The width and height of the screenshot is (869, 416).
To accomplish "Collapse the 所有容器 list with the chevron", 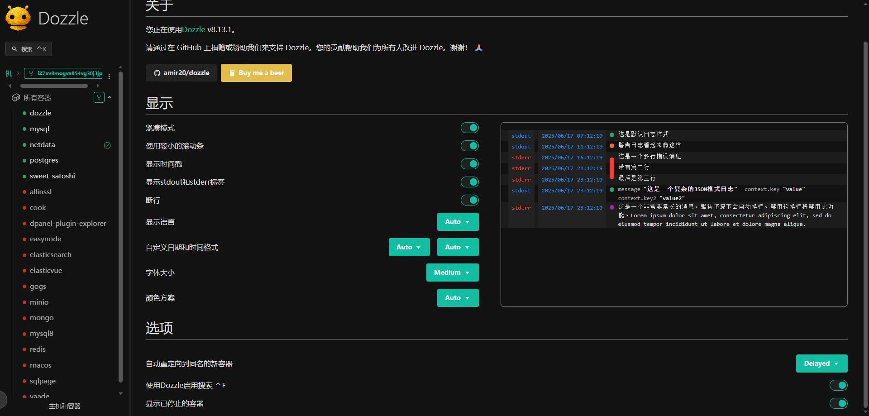I will pos(110,97).
